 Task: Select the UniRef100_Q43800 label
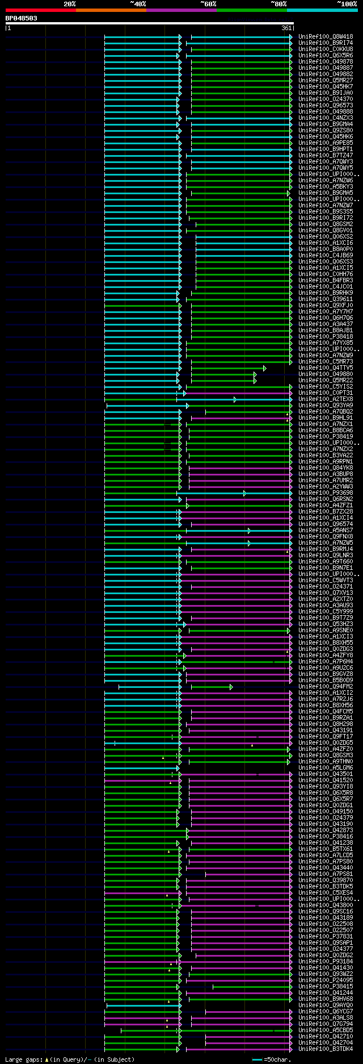point(326,906)
